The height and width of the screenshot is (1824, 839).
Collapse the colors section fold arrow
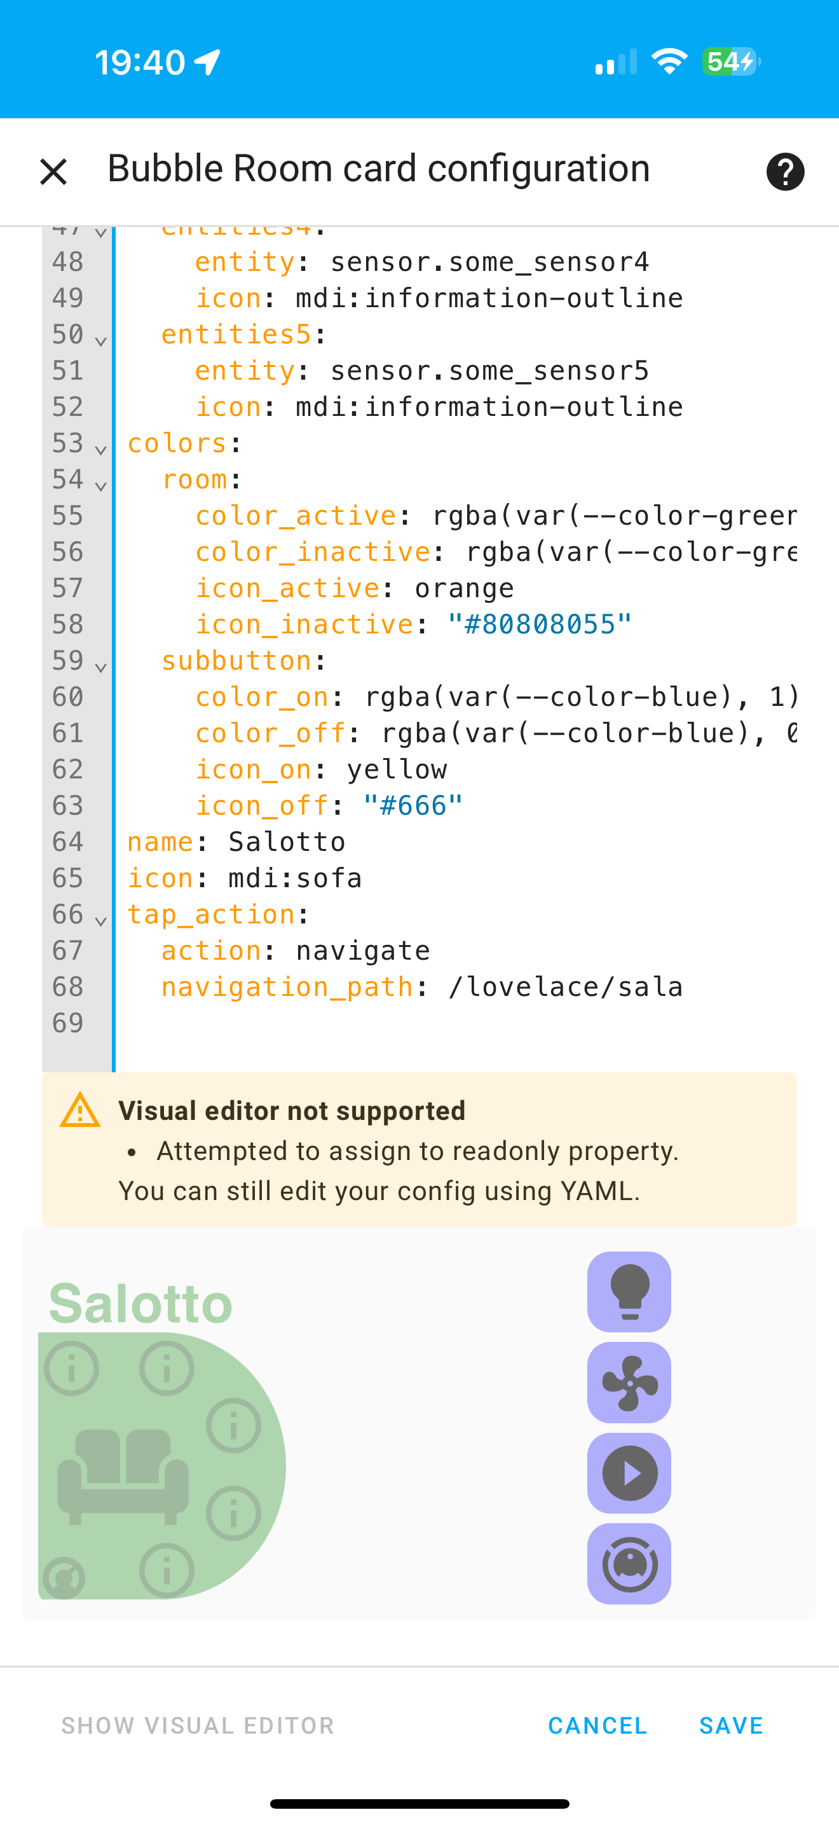point(100,449)
